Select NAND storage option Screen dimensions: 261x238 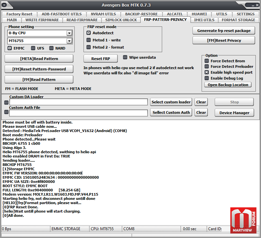click(x=51, y=48)
